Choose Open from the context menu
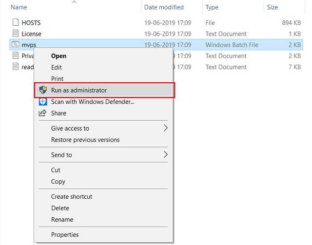Viewport: 312px width, 245px height. click(x=58, y=56)
